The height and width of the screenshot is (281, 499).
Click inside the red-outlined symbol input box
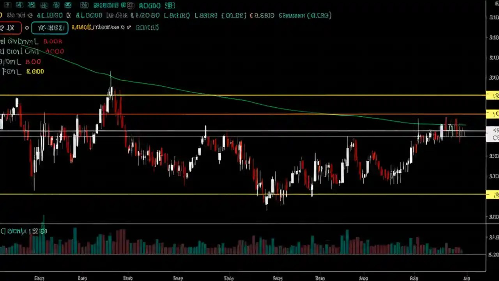coord(11,28)
